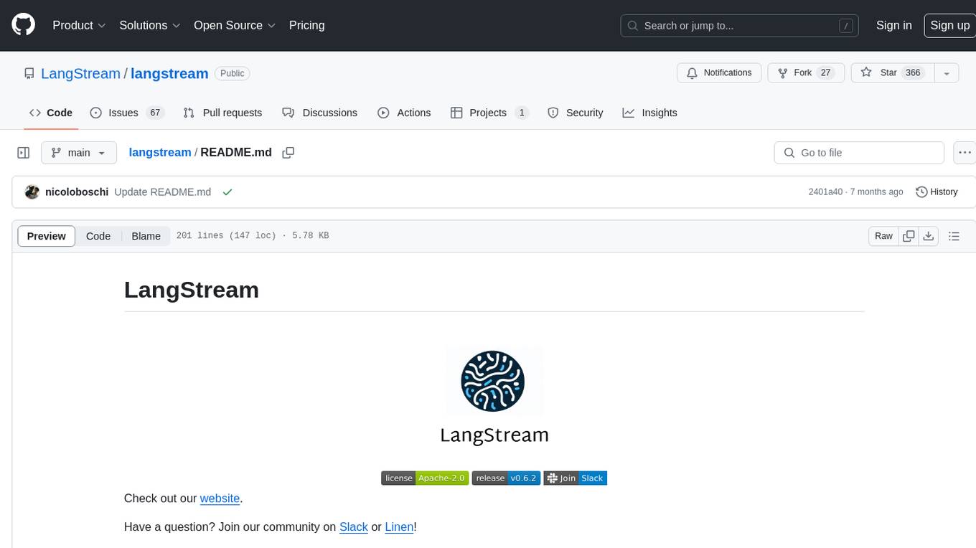This screenshot has height=548, width=976.
Task: Open nicoloboschi's avatar
Action: tap(32, 192)
